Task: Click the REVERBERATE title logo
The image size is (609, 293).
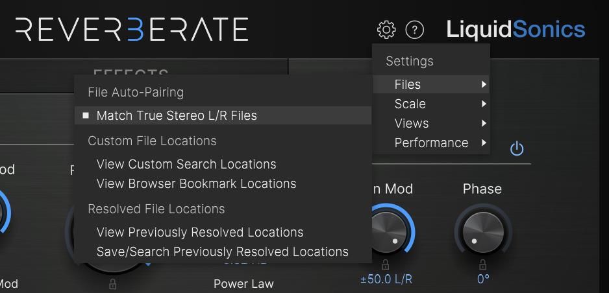Action: 132,29
